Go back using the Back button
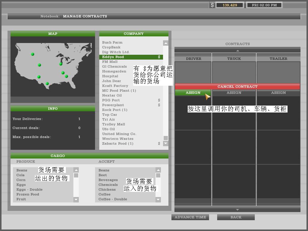The height and width of the screenshot is (231, 308). pos(236,217)
